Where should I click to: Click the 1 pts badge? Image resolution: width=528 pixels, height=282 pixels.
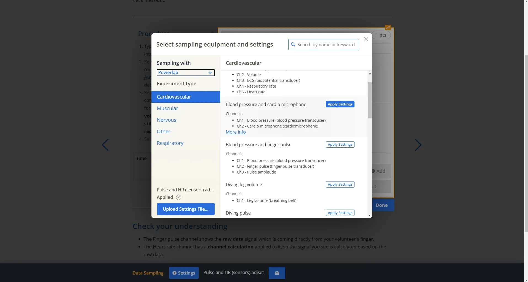381,35
